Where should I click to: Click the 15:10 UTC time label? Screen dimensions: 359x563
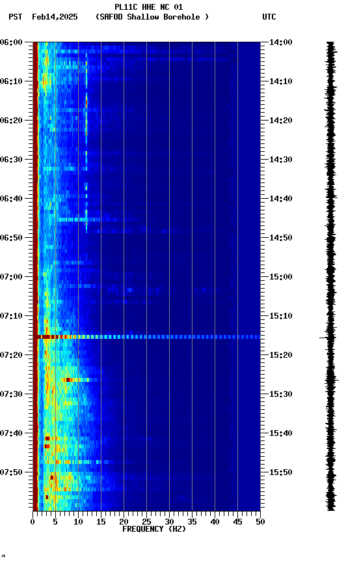281,316
